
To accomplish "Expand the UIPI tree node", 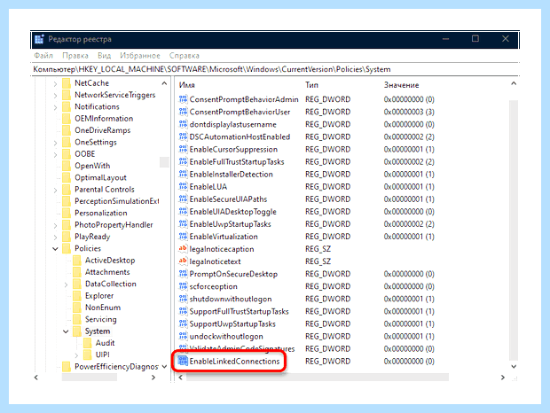I will point(76,355).
